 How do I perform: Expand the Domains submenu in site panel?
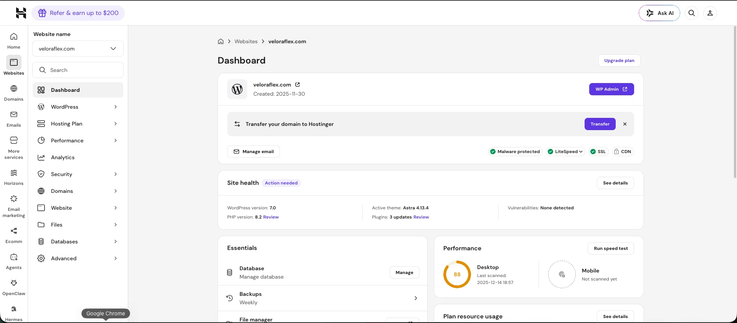click(78, 191)
